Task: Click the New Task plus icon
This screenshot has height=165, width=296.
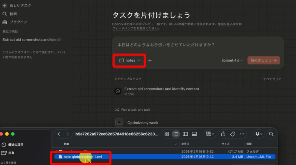Action: 5,5
